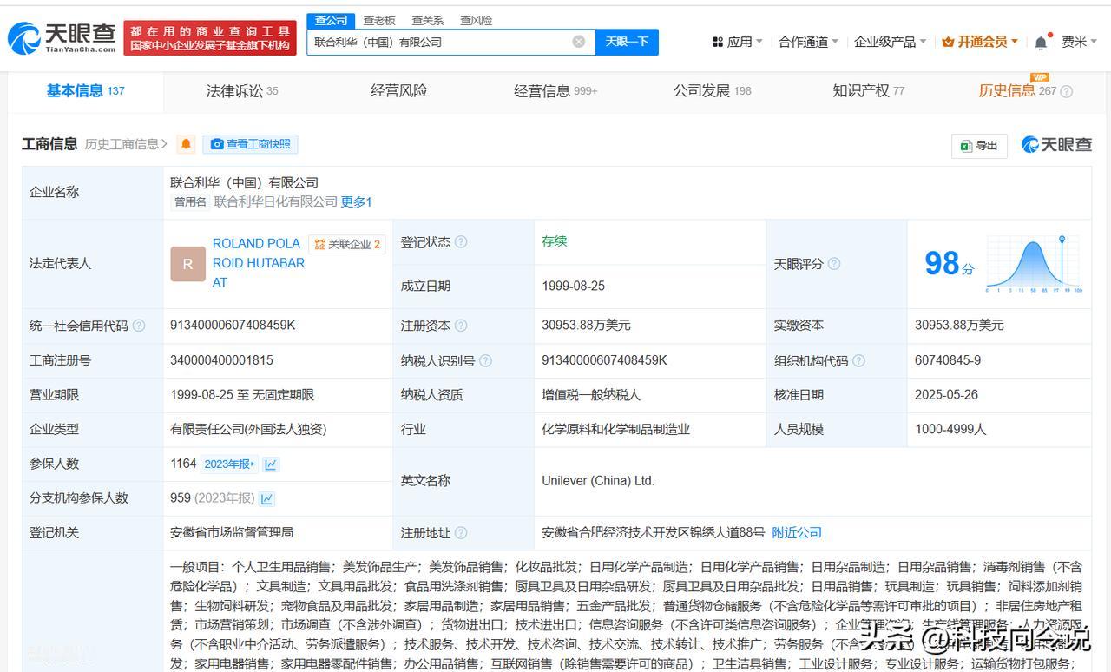Click the credit code value 91340000607408459K under 统一社会信用代码
Viewport: 1111px width, 672px height.
point(233,326)
